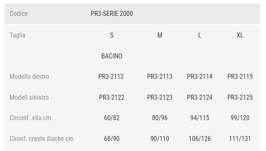Click model code PR3-2115
This screenshot has height=151, width=266.
[240, 76]
